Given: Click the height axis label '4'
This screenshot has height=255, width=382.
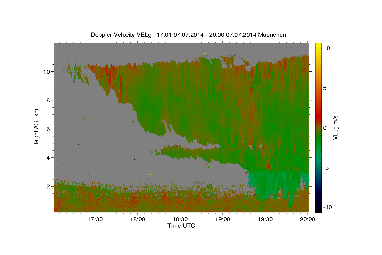Looking at the screenshot, I should point(48,158).
